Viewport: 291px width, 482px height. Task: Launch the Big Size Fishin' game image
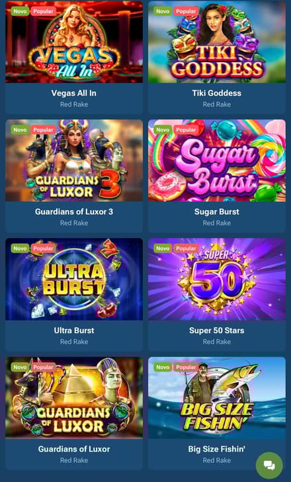click(x=217, y=398)
